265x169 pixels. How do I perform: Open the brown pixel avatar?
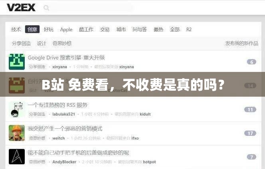tap(17, 85)
